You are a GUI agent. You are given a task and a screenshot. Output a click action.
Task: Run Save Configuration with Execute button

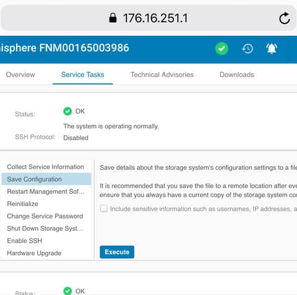tap(117, 252)
